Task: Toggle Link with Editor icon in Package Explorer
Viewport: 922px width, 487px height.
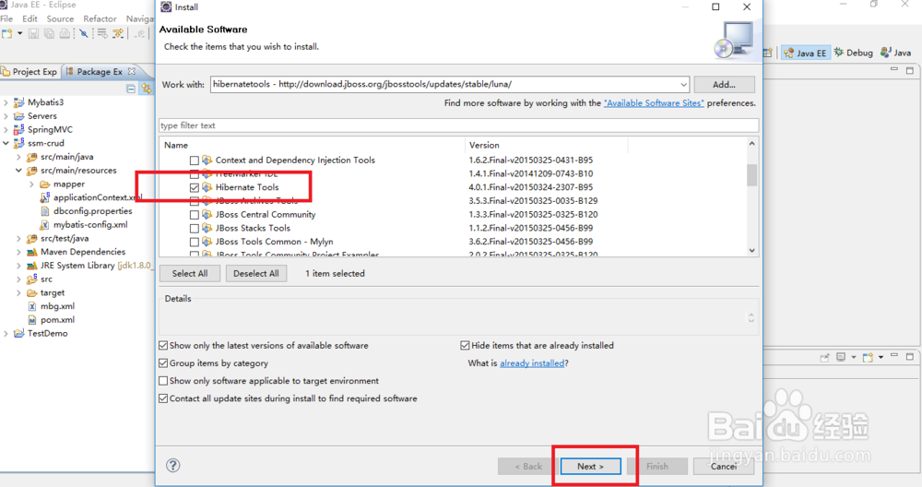Action: coord(146,89)
